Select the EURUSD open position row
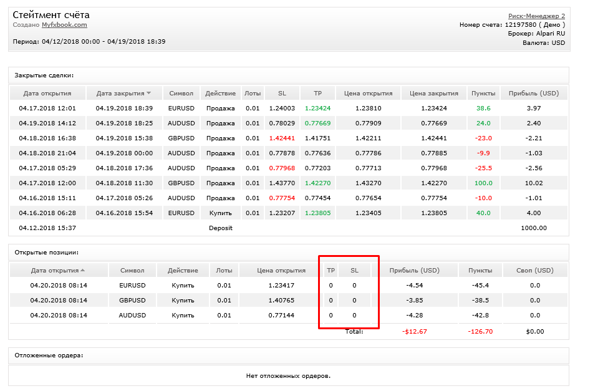The image size is (608, 391). 289,286
